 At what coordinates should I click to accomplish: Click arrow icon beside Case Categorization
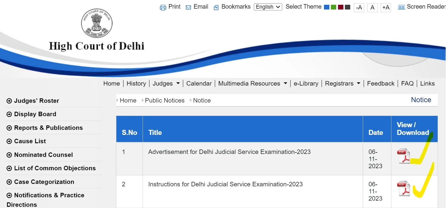9,182
